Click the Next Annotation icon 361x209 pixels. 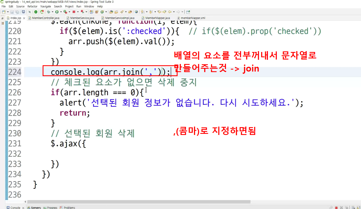click(x=142, y=12)
